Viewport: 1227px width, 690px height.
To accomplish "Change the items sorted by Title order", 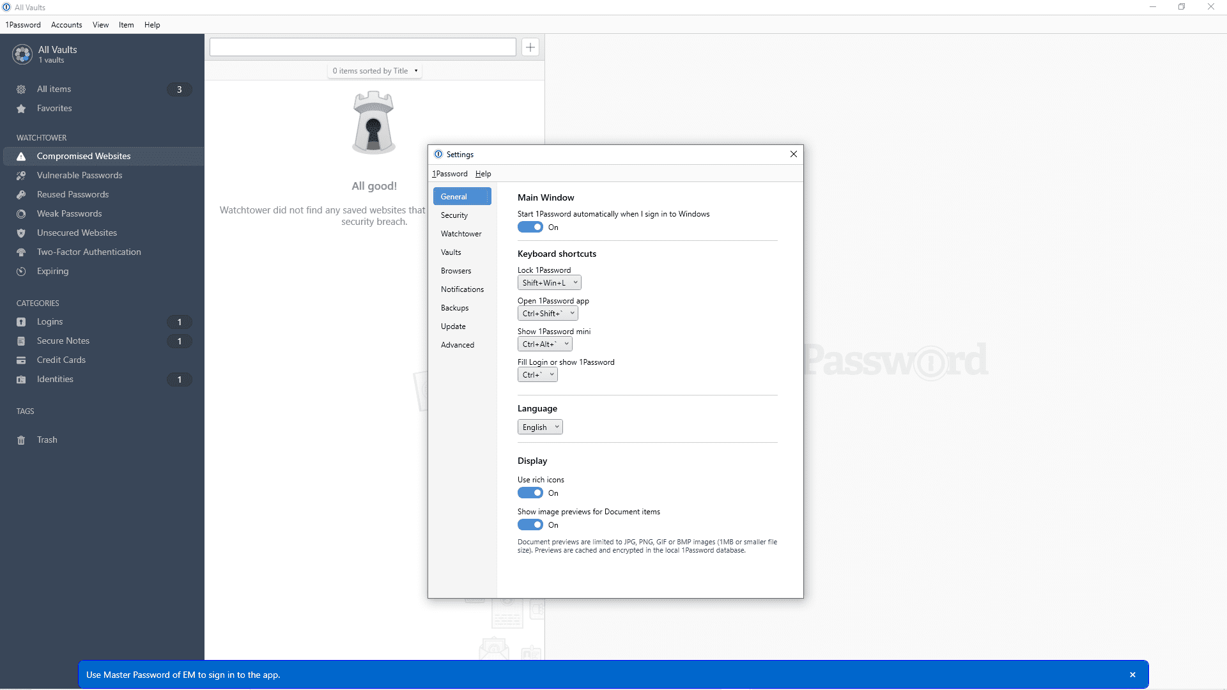I will (x=374, y=71).
